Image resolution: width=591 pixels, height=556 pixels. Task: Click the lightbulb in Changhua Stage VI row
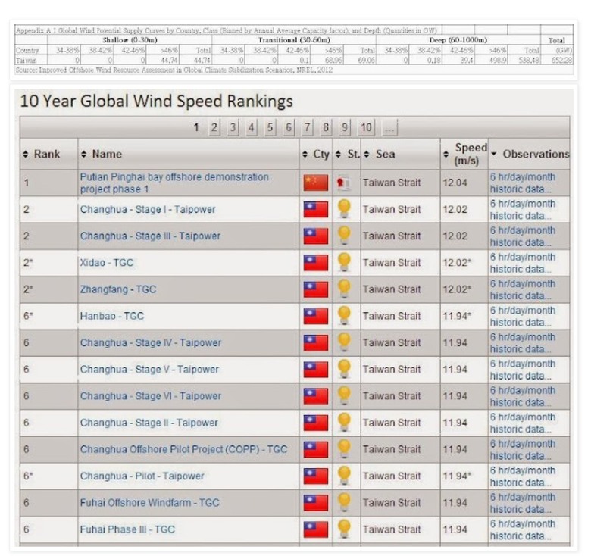coord(344,396)
